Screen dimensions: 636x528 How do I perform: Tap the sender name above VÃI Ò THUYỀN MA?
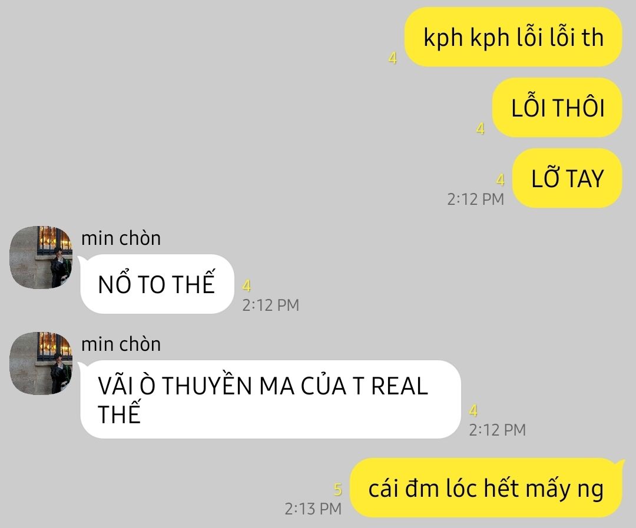click(x=121, y=344)
